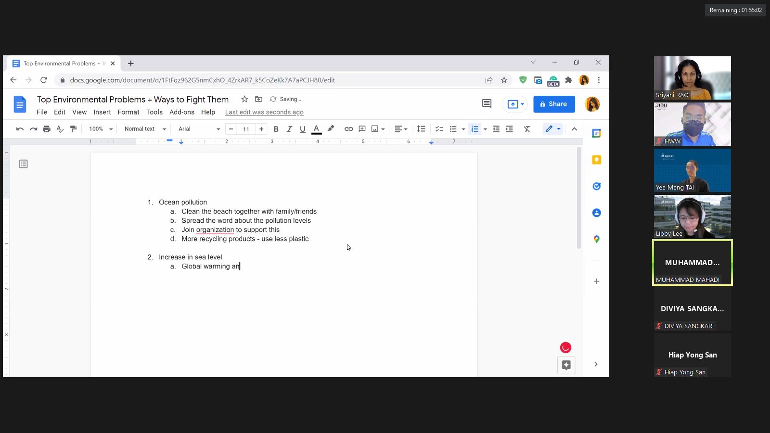
Task: Click the Insert link icon
Action: click(349, 129)
